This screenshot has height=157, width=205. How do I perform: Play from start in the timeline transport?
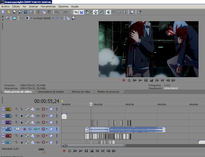click(x=75, y=151)
